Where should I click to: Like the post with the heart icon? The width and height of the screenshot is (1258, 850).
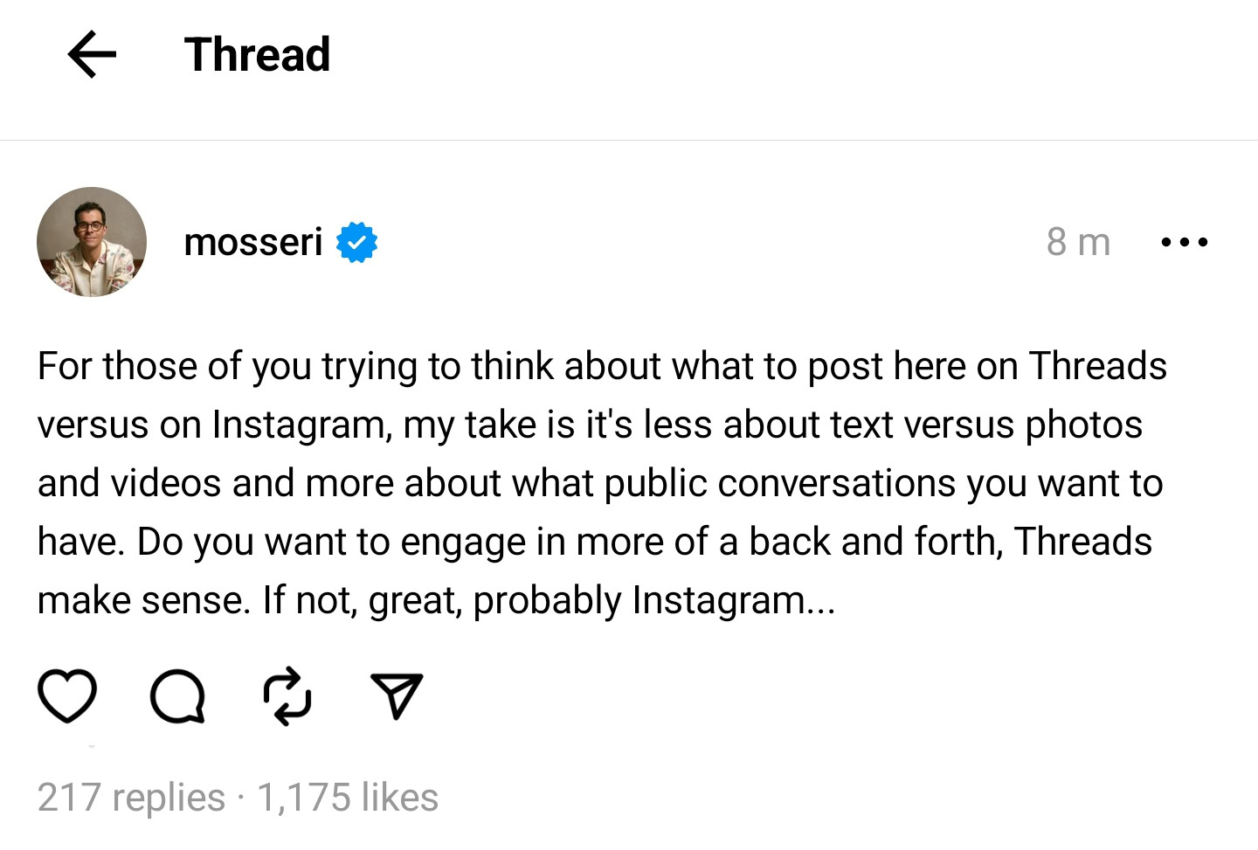67,696
